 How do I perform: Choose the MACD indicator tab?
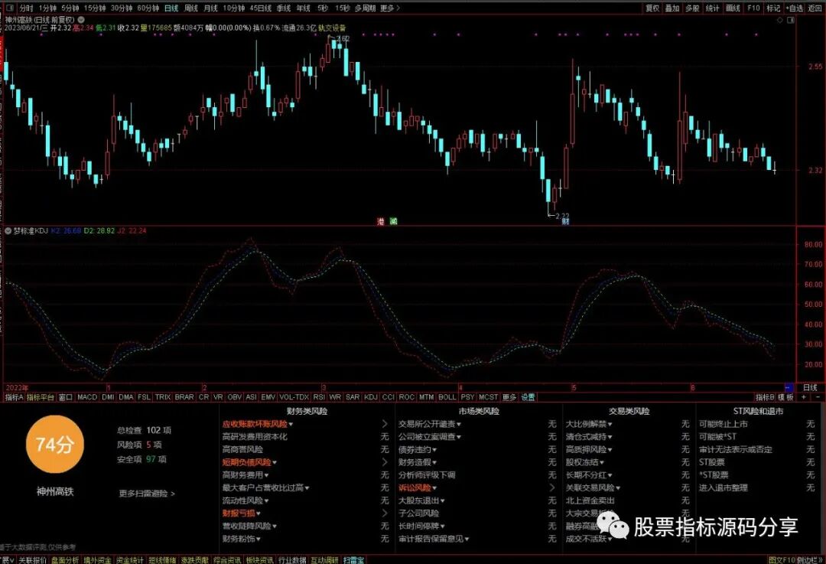pyautogui.click(x=87, y=397)
